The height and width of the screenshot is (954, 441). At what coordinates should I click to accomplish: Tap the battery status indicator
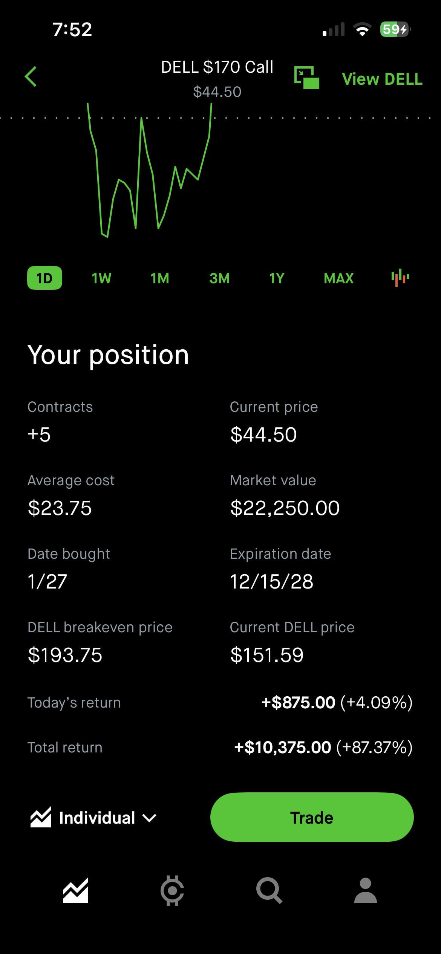click(395, 29)
